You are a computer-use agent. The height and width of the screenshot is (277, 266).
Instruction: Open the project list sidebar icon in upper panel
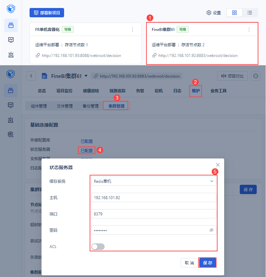click(x=11, y=25)
